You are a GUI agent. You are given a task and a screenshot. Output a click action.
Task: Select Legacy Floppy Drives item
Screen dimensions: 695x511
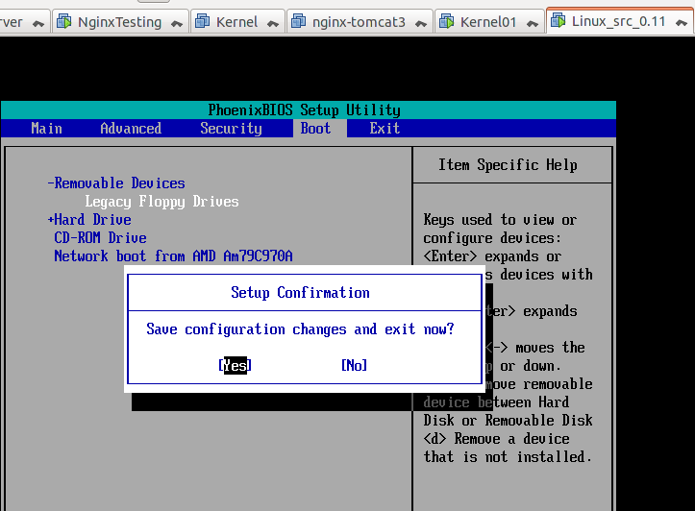pos(161,202)
